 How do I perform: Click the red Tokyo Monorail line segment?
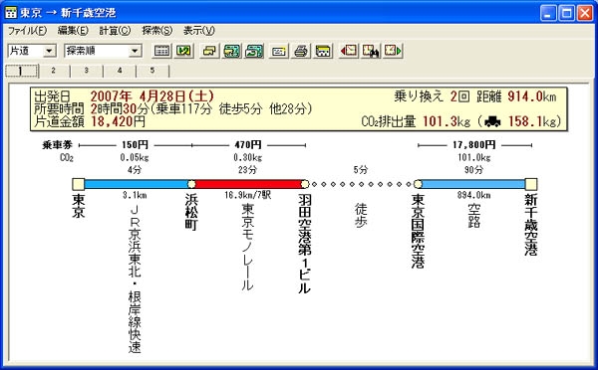click(x=248, y=184)
